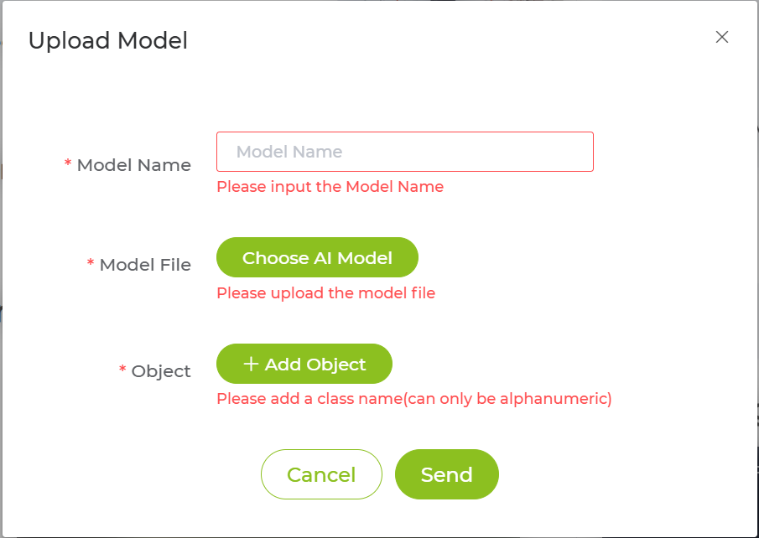The width and height of the screenshot is (759, 538).
Task: Click the red asterisk beside Model File
Action: pos(91,264)
